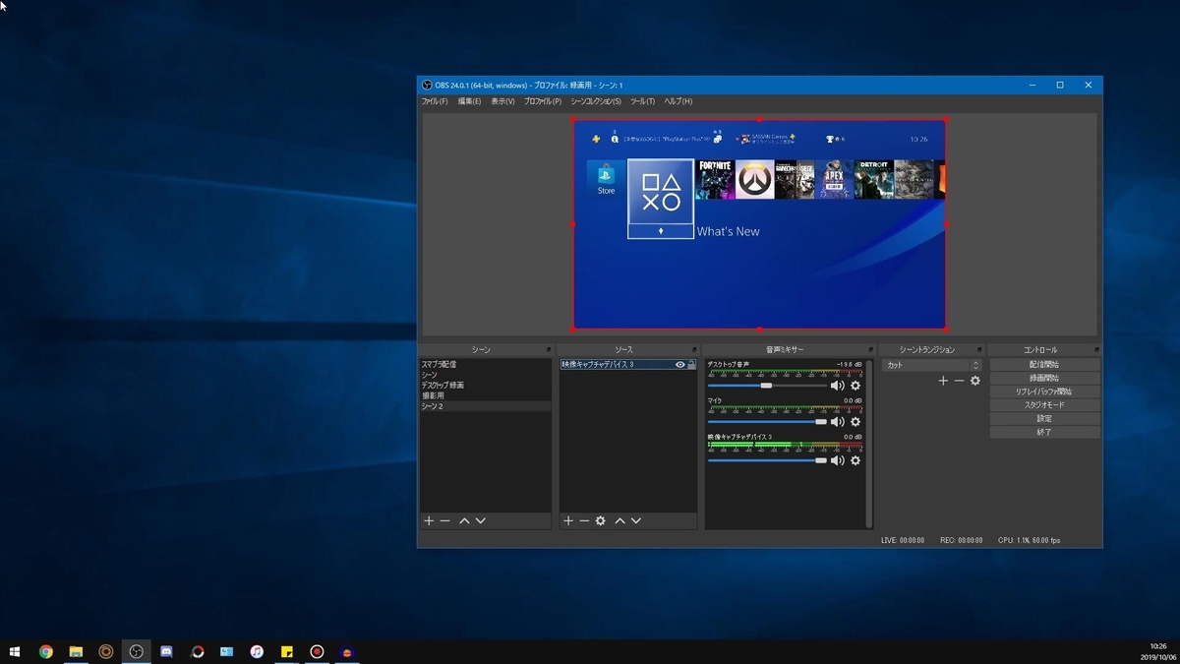Undock the ソース panel via its float icon
The width and height of the screenshot is (1180, 664).
[x=694, y=350]
